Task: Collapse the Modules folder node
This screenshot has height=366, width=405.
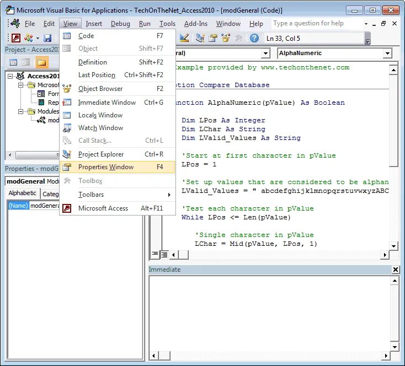Action: tap(20, 111)
